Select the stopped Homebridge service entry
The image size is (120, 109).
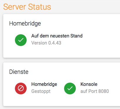tap(36, 88)
